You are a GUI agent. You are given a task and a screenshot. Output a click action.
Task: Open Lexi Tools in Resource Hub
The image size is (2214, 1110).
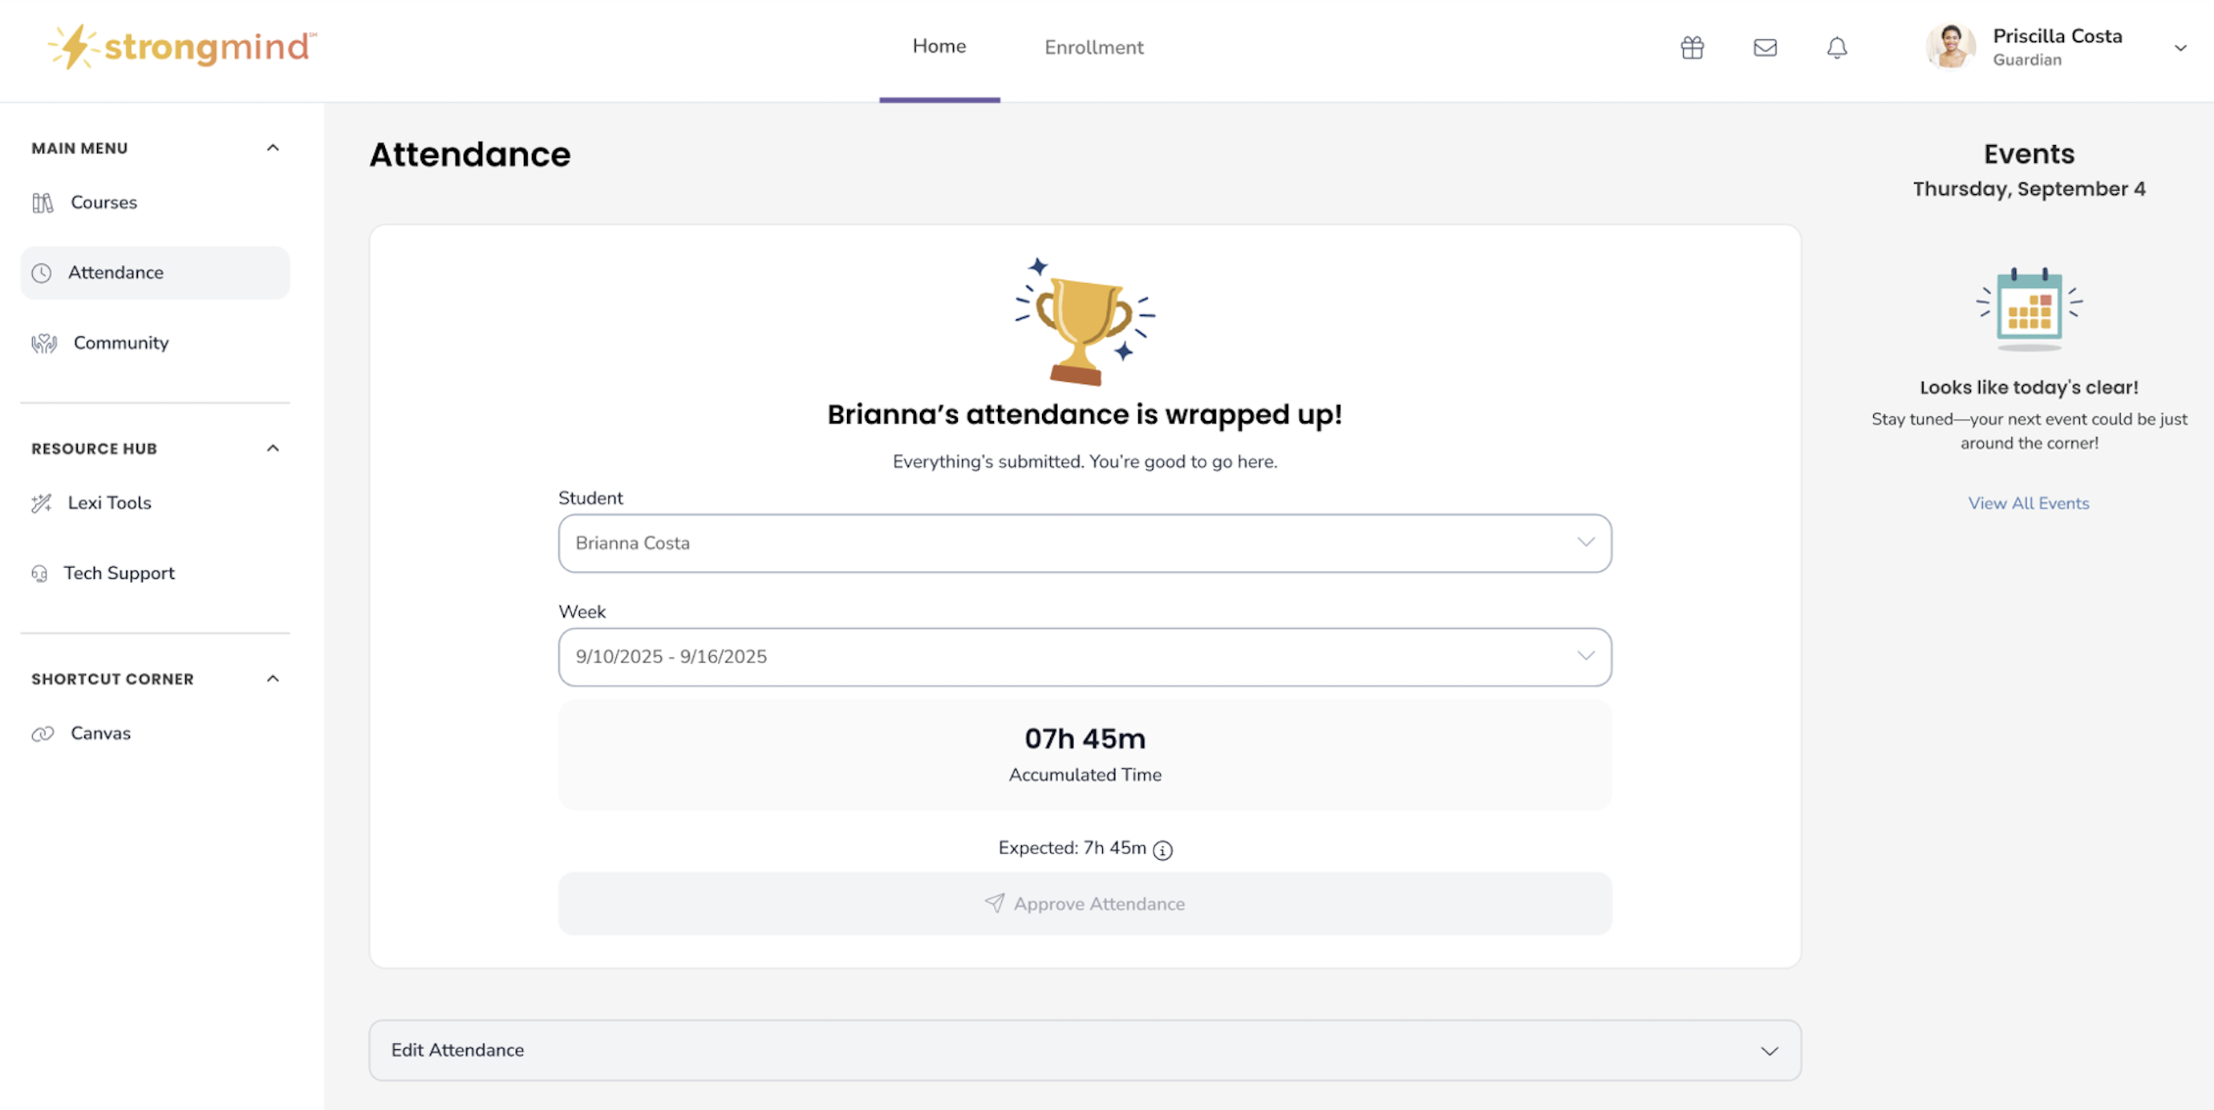pos(109,503)
